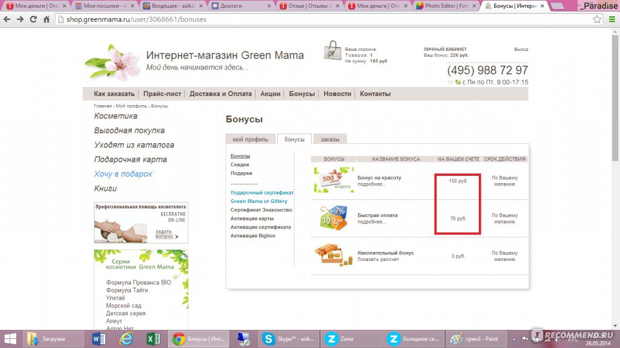This screenshot has width=620, height=348.
Task: Launch Internet Explorer from the taskbar
Action: tap(126, 339)
